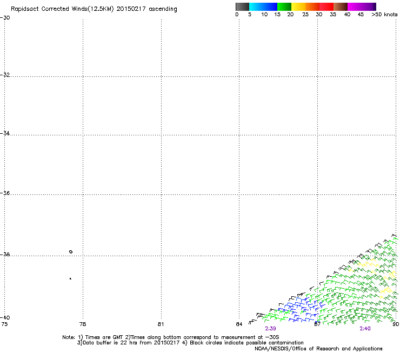Select the '81' longitude axis label
The width and height of the screenshot is (400, 352).
coord(161,324)
